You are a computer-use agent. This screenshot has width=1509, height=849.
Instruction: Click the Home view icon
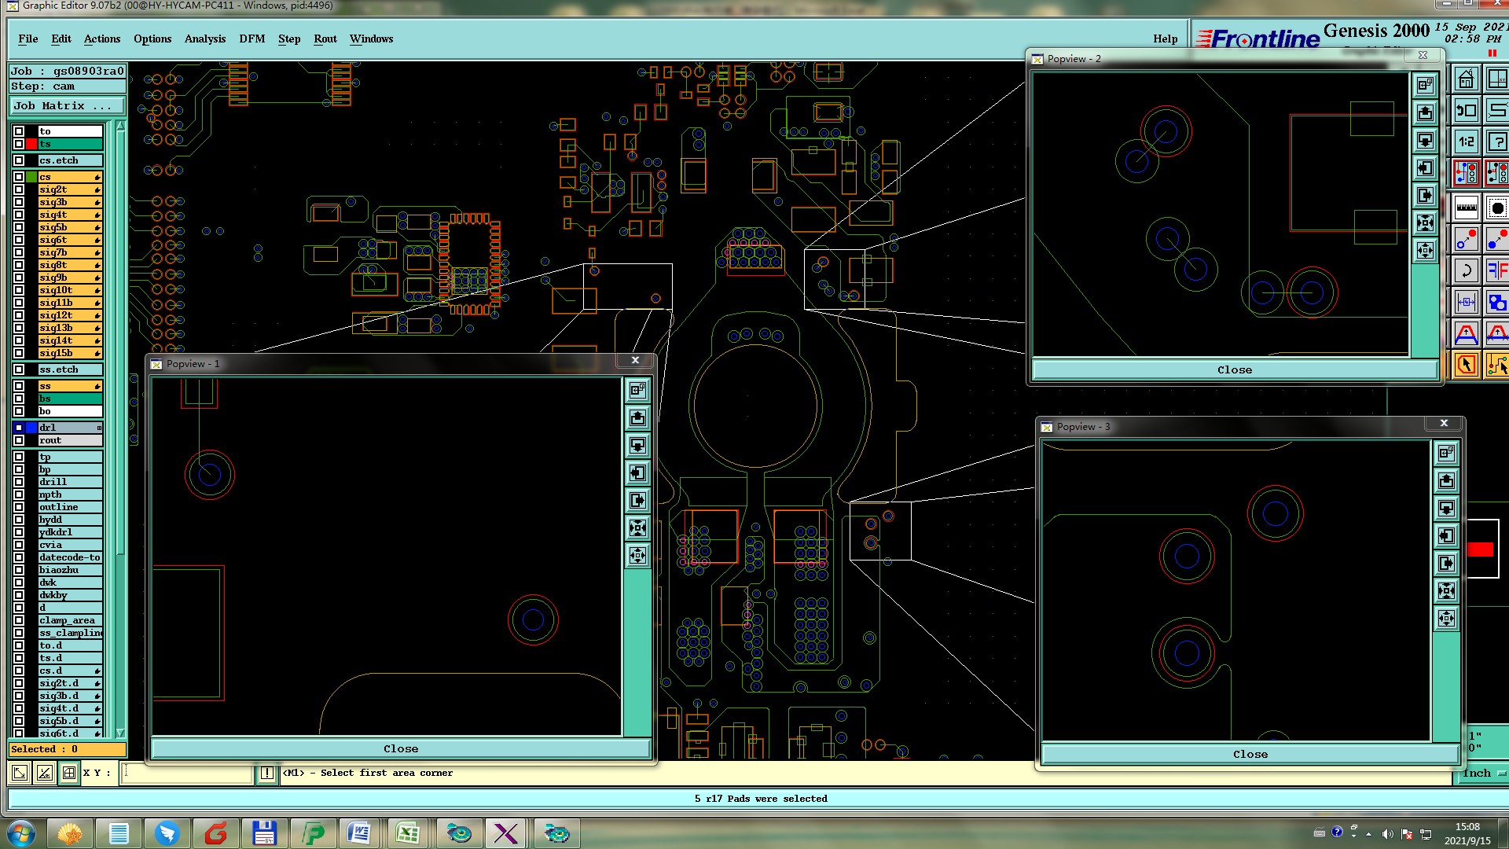[x=1466, y=80]
